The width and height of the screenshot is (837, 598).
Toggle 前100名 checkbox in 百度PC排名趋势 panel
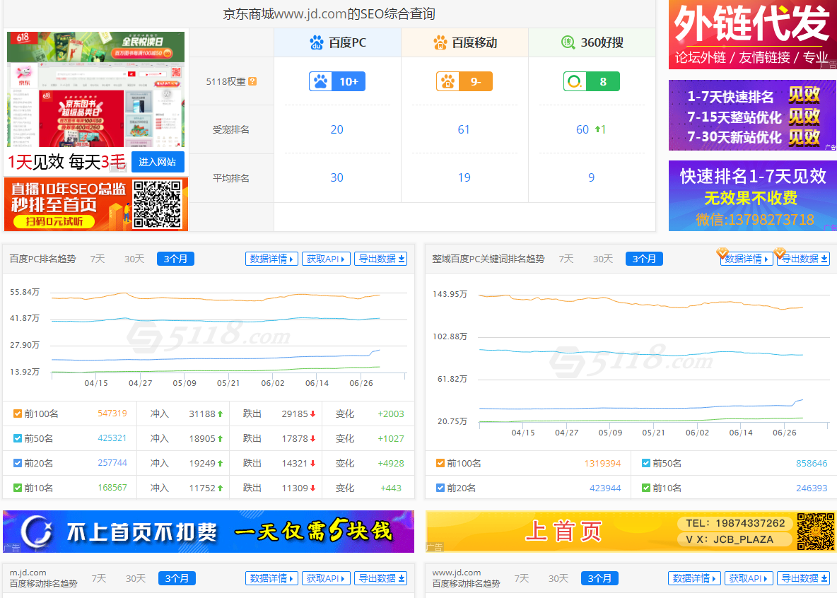18,414
